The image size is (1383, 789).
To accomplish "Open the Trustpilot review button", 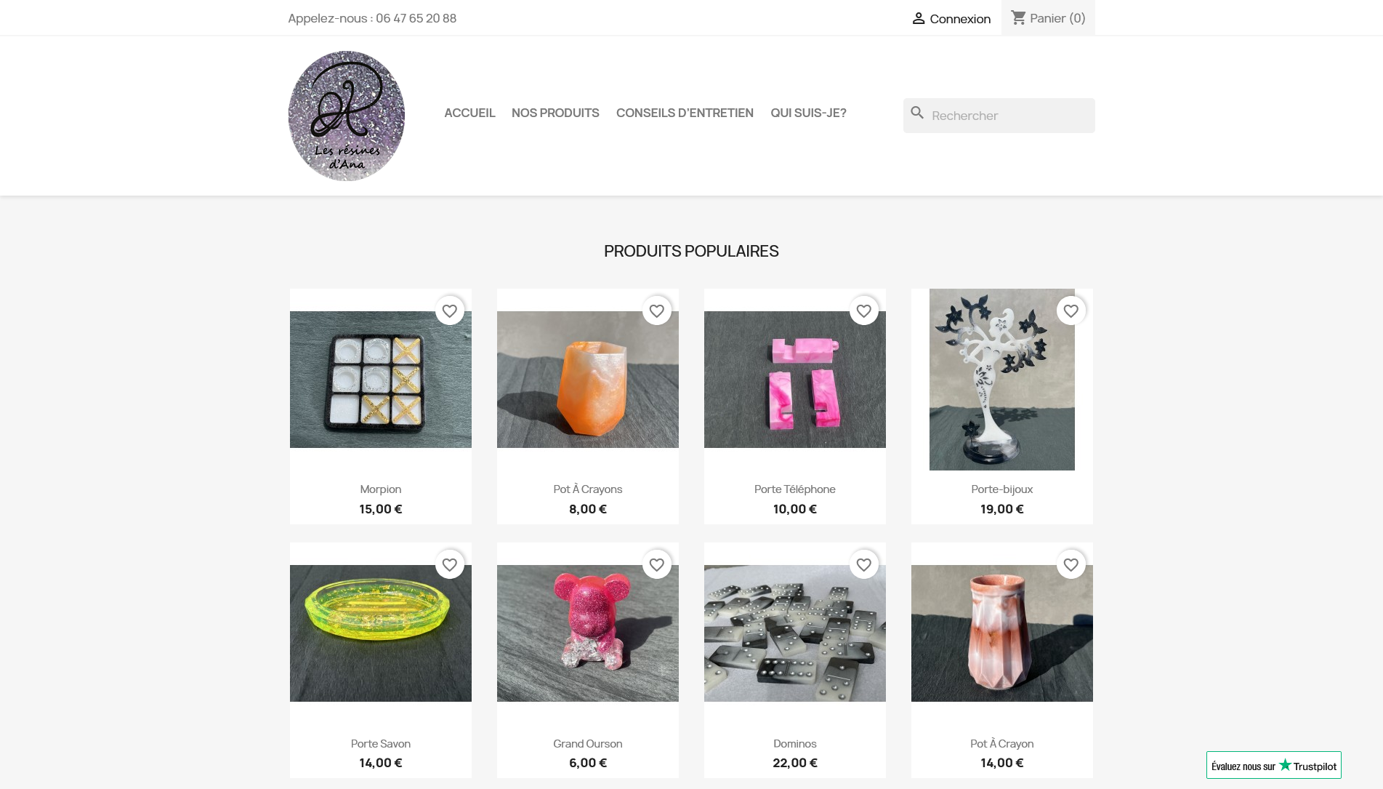I will point(1274,766).
